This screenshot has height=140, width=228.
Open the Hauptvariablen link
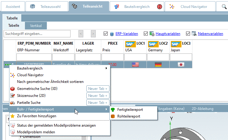click(168, 34)
